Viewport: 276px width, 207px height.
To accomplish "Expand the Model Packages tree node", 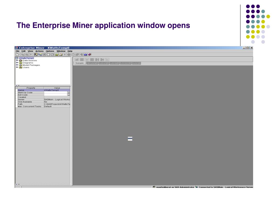I will (x=17, y=65).
